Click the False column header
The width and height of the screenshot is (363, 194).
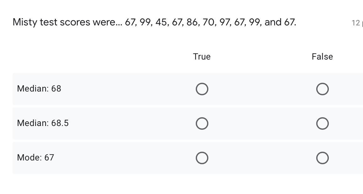(322, 57)
